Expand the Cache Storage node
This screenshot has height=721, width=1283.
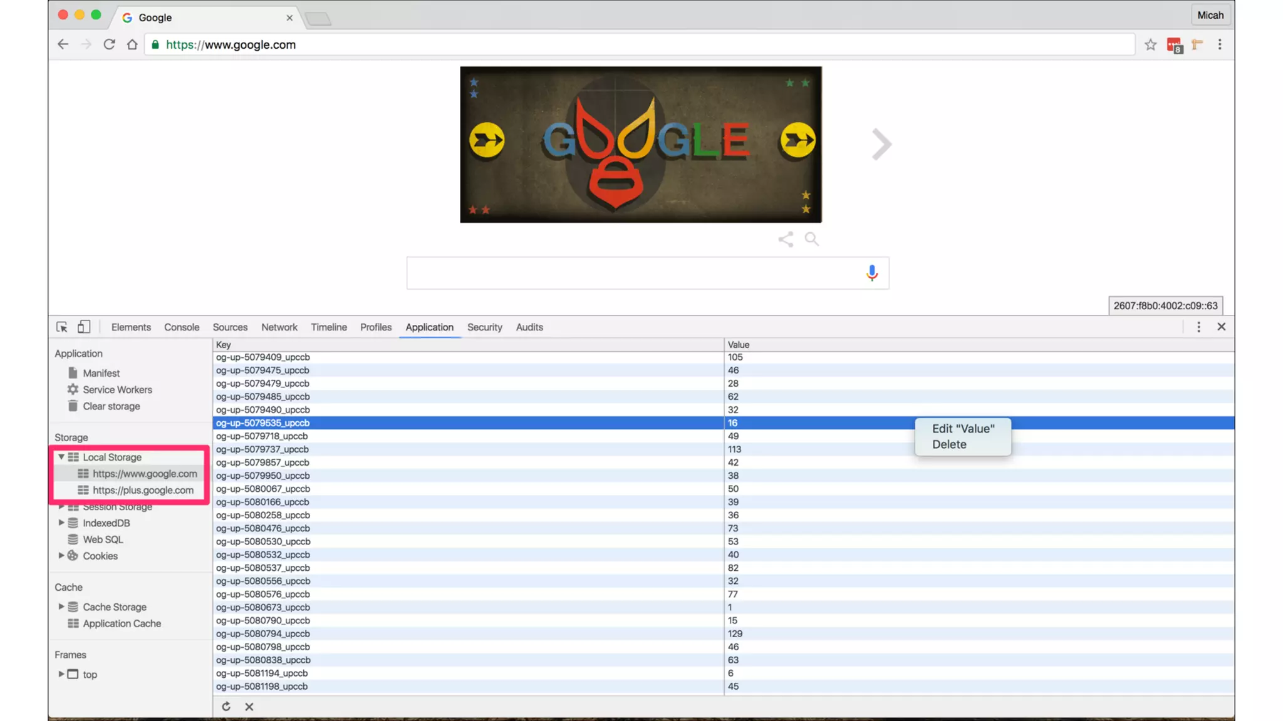tap(61, 606)
